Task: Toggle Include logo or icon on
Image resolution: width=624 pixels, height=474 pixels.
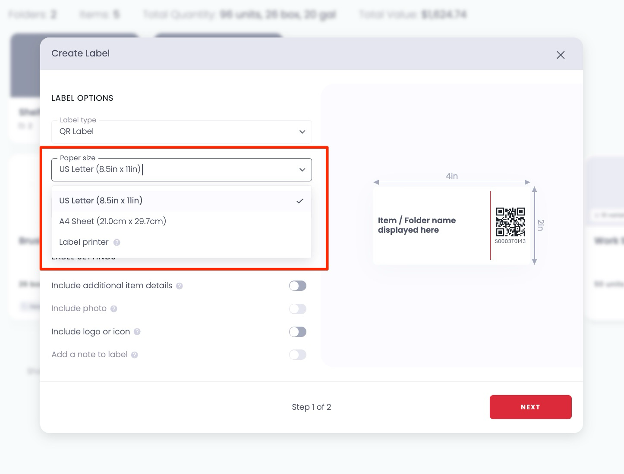Action: click(x=297, y=332)
